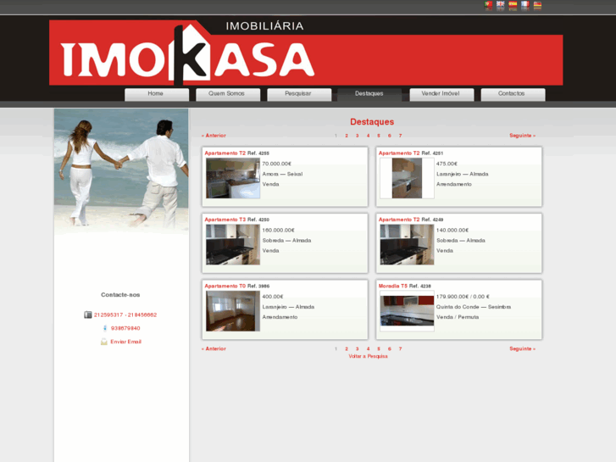
Task: Go to page 3 in top pagination
Action: (357, 136)
